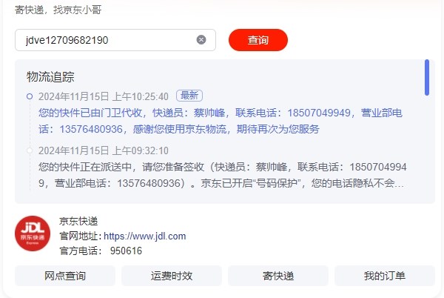This screenshot has height=298, width=444.
Task: Click the 京东快递 company name
Action: click(78, 221)
